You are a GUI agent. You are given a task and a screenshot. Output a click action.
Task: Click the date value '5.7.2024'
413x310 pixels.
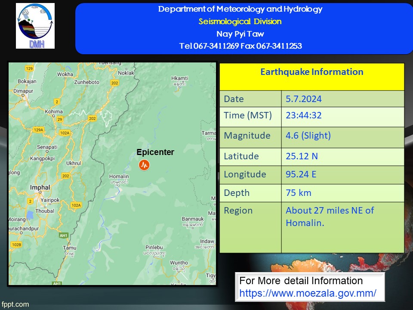[x=304, y=99]
